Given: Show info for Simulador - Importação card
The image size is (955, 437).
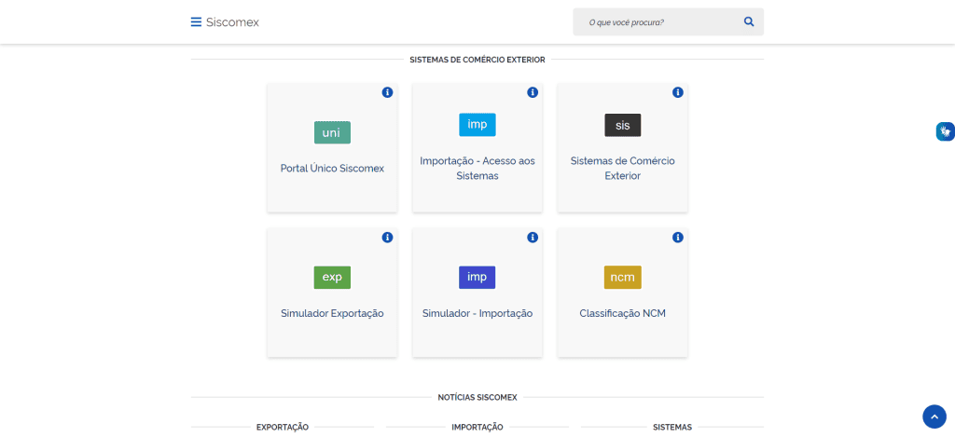Looking at the screenshot, I should tap(533, 238).
